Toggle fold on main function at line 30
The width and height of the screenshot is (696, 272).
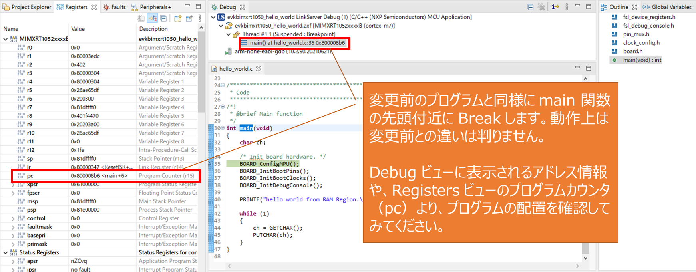click(223, 128)
